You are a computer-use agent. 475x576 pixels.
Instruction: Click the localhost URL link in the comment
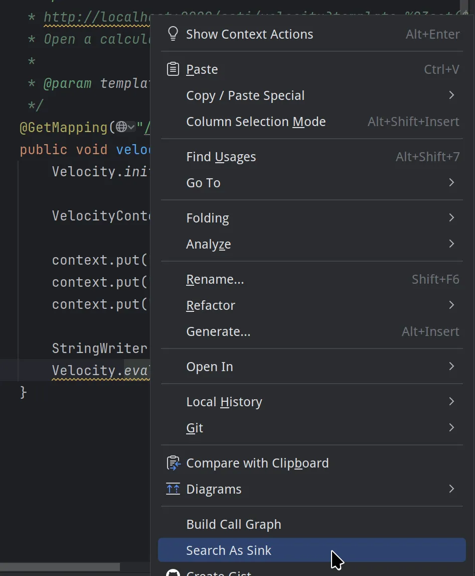point(95,18)
